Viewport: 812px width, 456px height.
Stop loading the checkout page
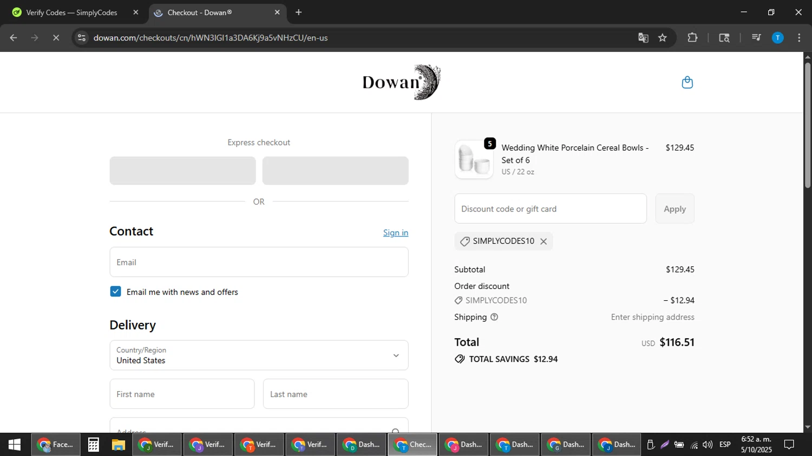pyautogui.click(x=56, y=38)
